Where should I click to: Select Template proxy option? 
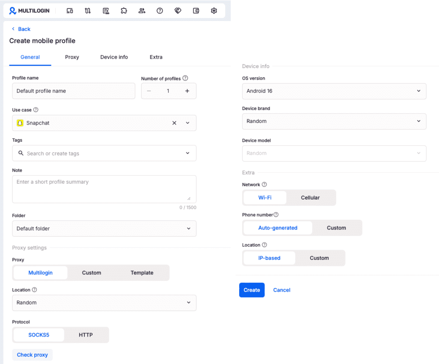pos(142,273)
